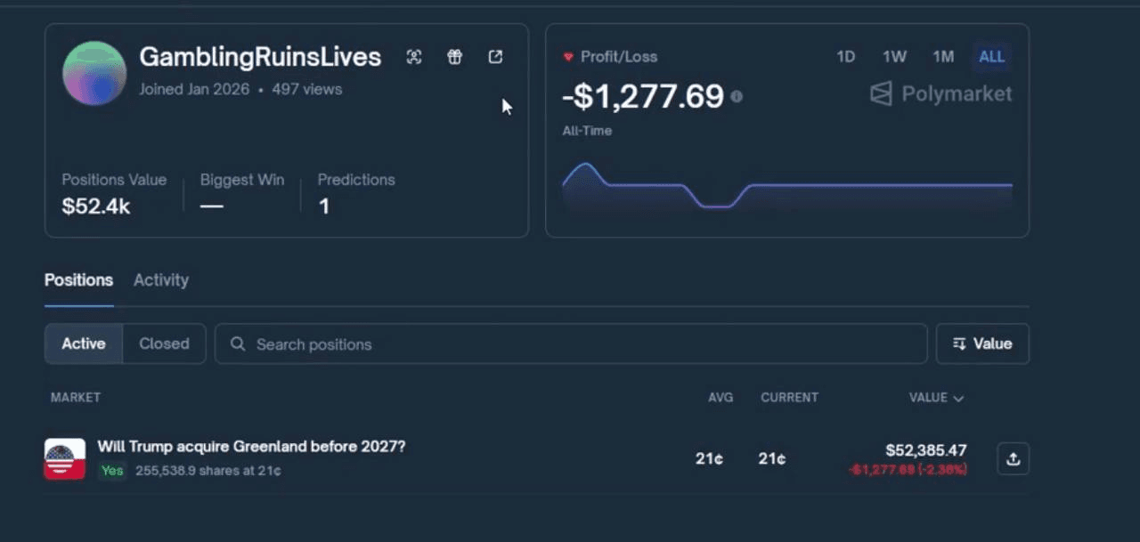This screenshot has height=542, width=1140.
Task: Select the 1D profit/loss timeframe
Action: (845, 57)
